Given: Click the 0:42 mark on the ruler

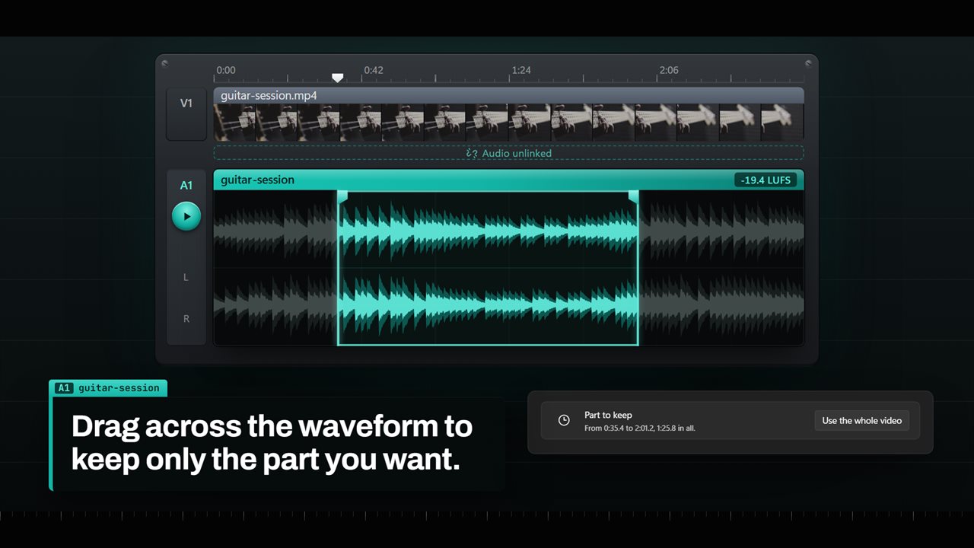Looking at the screenshot, I should [x=374, y=70].
